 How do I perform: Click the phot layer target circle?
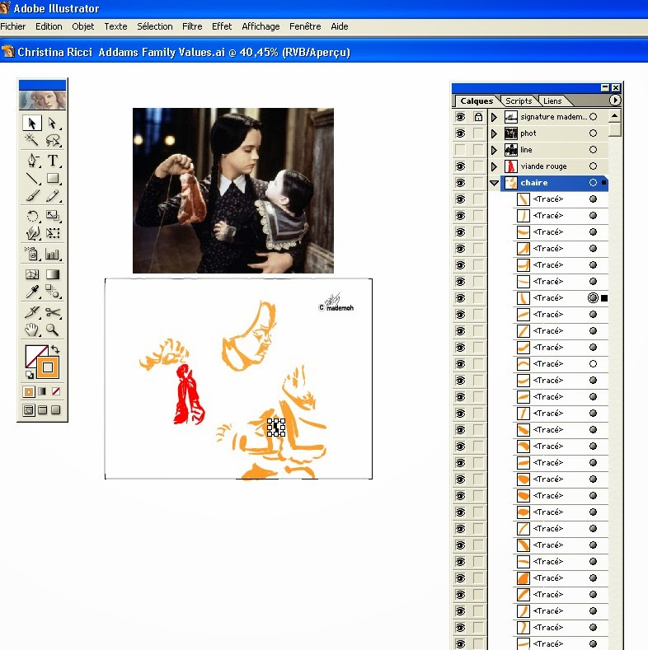point(594,133)
